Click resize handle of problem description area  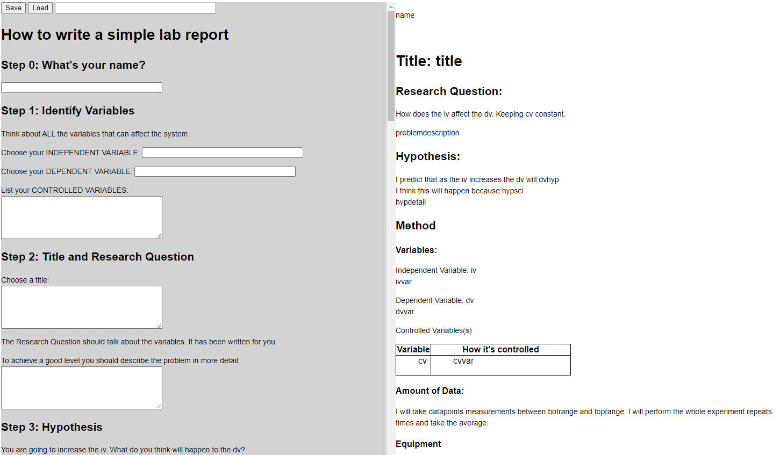[x=159, y=406]
